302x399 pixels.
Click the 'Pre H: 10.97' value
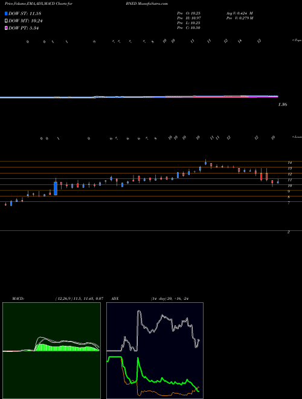click(x=188, y=18)
